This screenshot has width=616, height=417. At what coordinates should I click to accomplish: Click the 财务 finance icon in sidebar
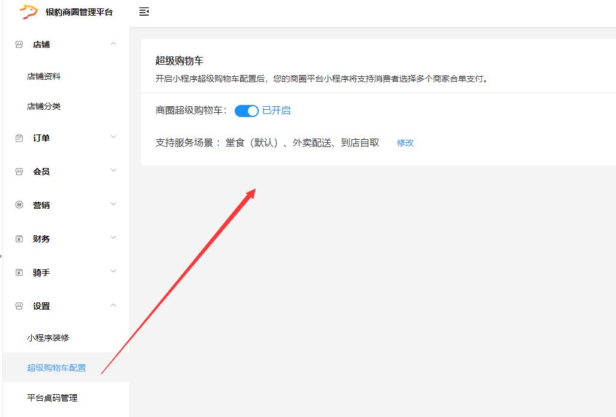point(19,239)
